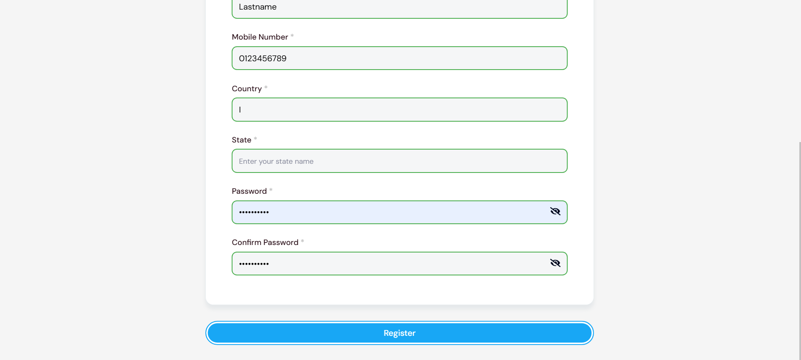This screenshot has width=801, height=360.
Task: Focus the Lastname text field
Action: [399, 7]
